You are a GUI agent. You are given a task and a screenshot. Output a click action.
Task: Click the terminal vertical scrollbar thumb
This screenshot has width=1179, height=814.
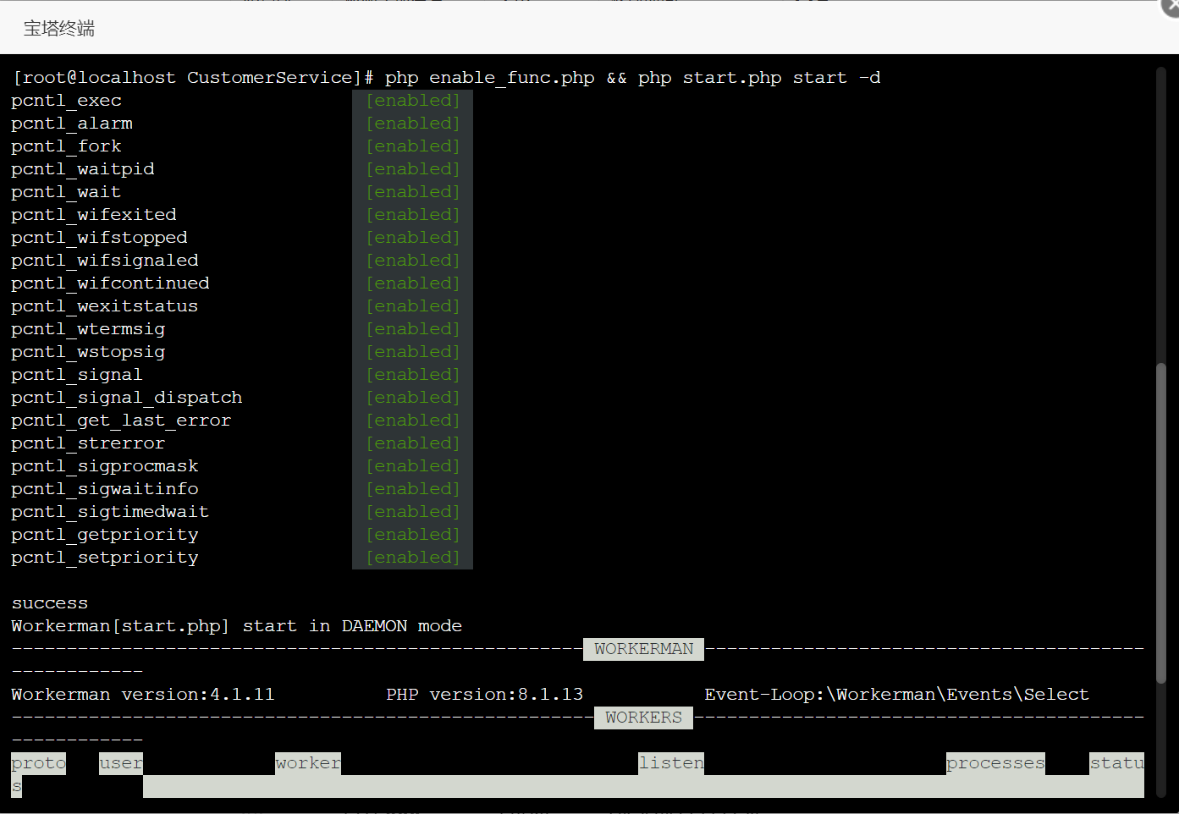coord(1161,523)
